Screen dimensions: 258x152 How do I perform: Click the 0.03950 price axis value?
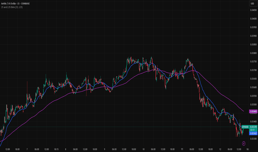pyautogui.click(x=253, y=27)
